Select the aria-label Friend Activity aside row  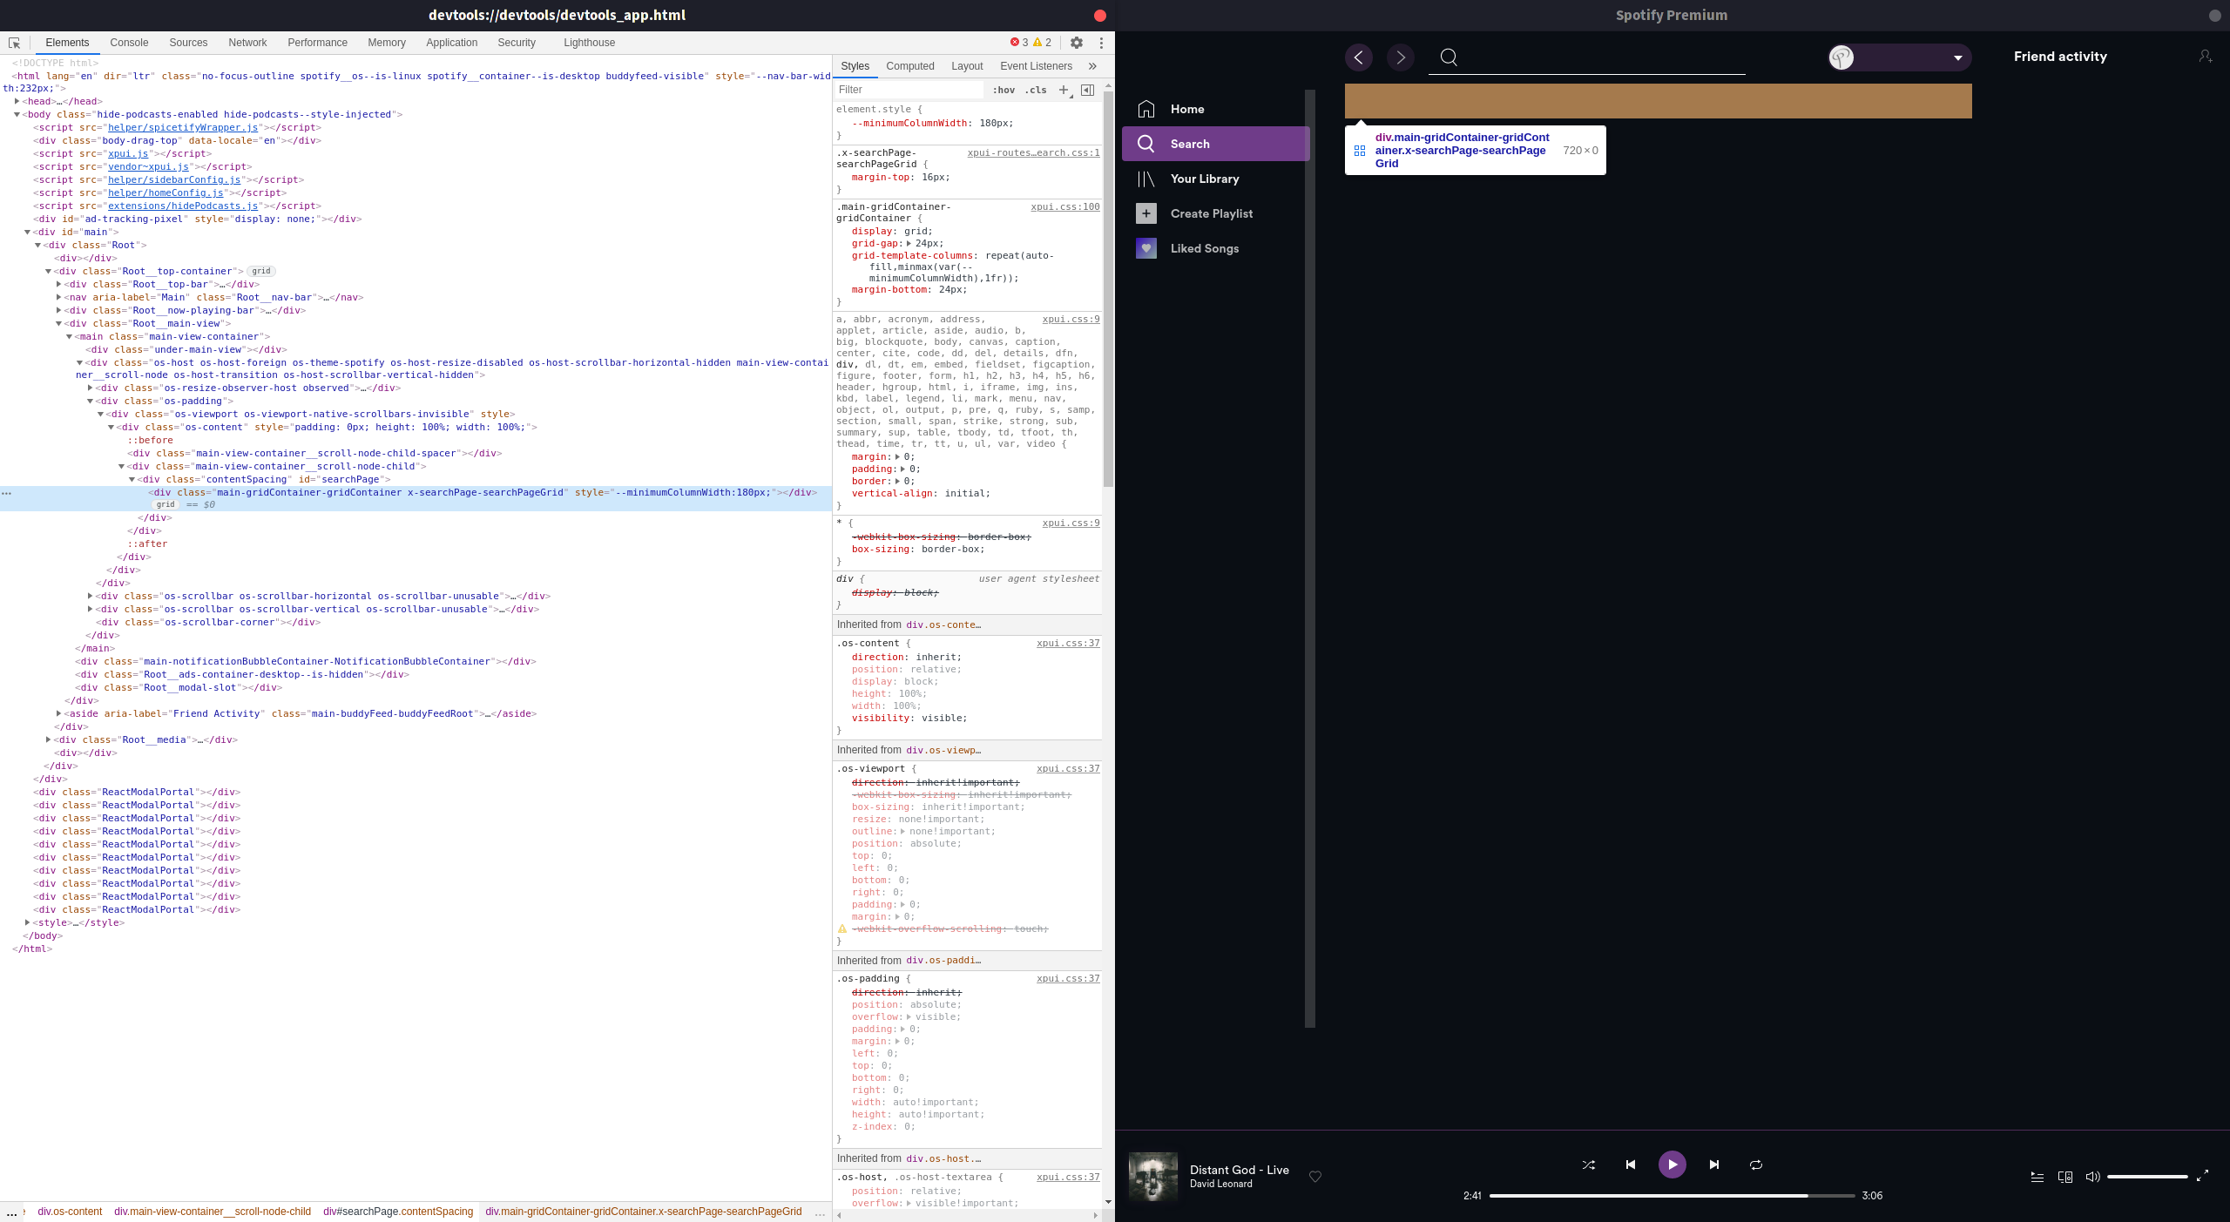(301, 713)
